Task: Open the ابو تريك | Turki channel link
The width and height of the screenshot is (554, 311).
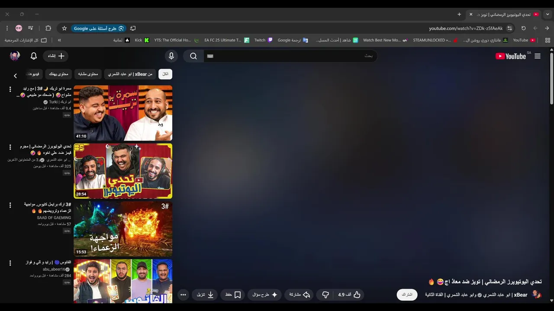Action: (60, 102)
